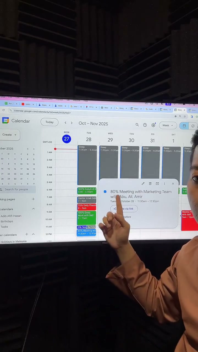
Task: Switch to calendar view icon
Action: click(x=184, y=126)
